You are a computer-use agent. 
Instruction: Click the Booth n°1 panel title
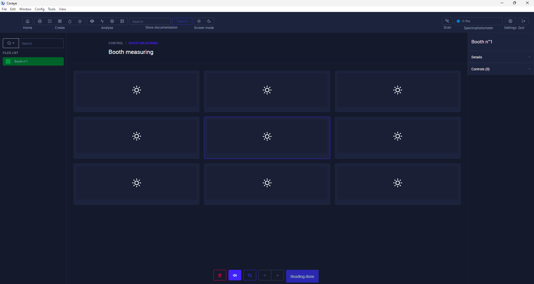[482, 42]
